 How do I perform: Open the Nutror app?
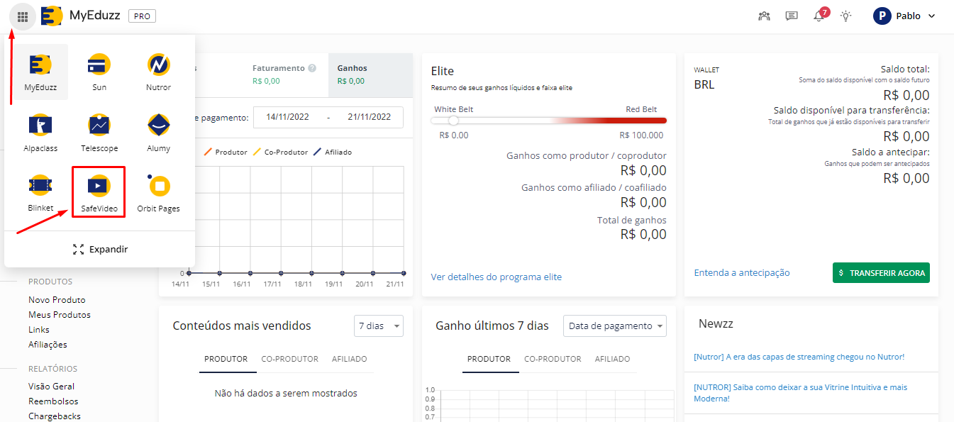click(158, 72)
